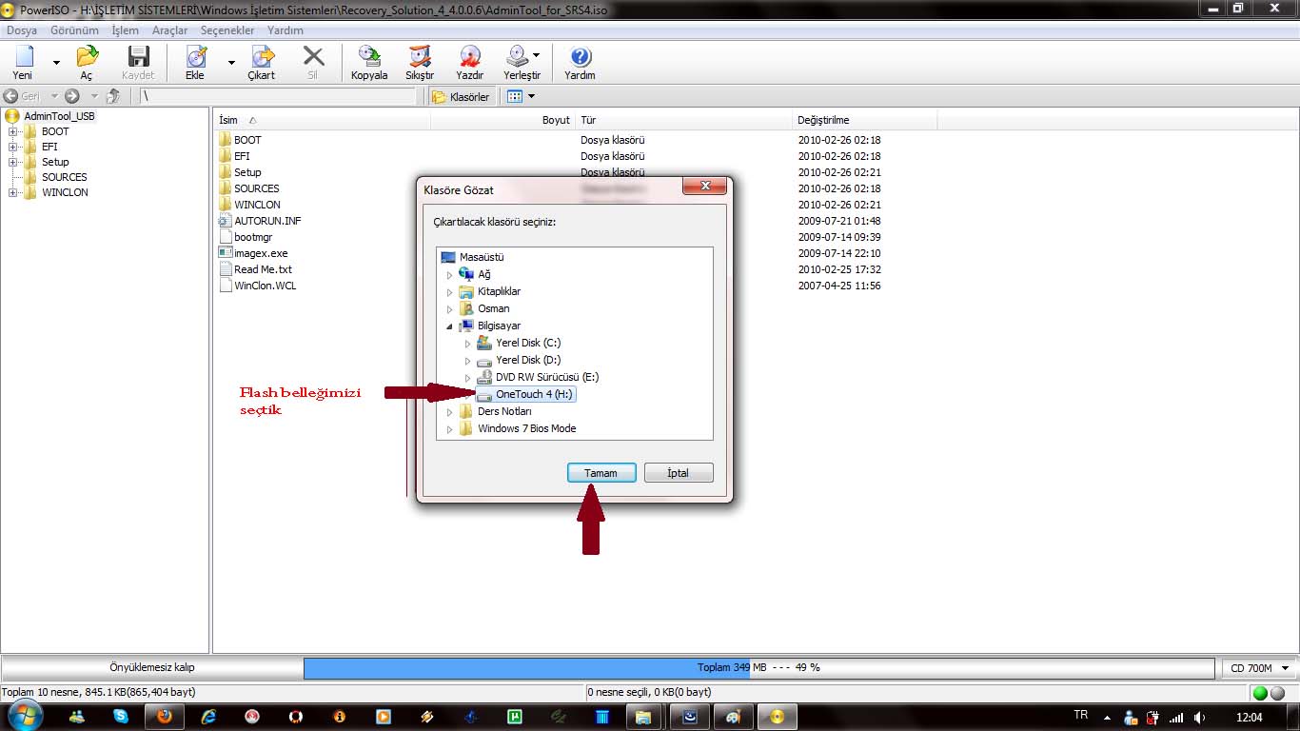Select Yerel Disk (D:)
The width and height of the screenshot is (1300, 731).
(x=528, y=360)
